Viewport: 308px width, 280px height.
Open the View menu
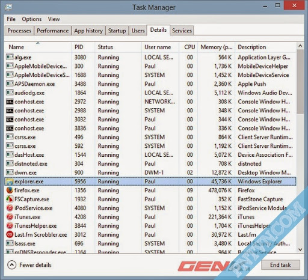54,19
